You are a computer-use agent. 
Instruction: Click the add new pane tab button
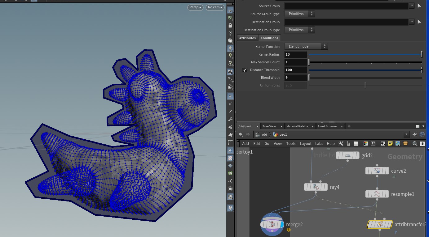click(349, 126)
